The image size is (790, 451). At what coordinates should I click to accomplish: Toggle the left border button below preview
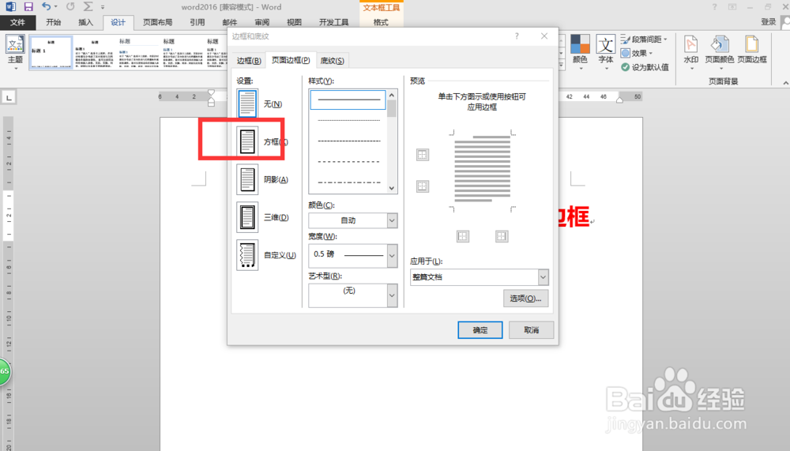coord(462,236)
